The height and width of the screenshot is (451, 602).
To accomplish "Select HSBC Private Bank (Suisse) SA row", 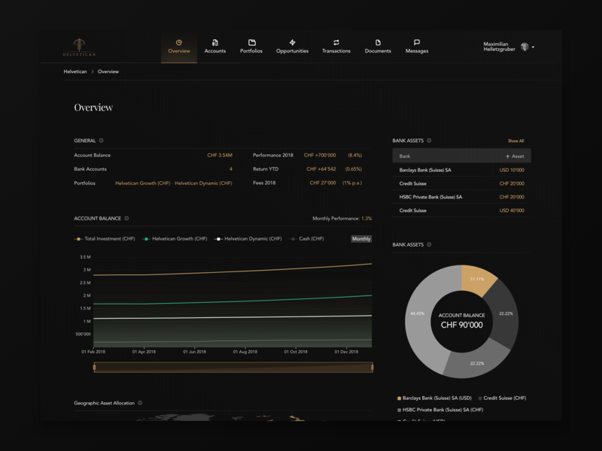I will [461, 197].
